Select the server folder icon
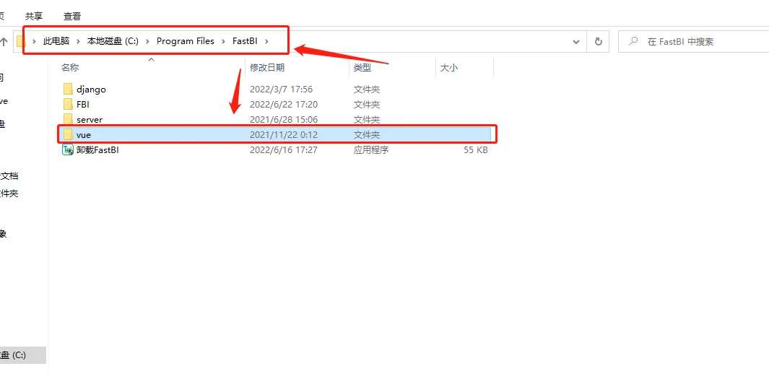The height and width of the screenshot is (374, 769). [x=68, y=120]
